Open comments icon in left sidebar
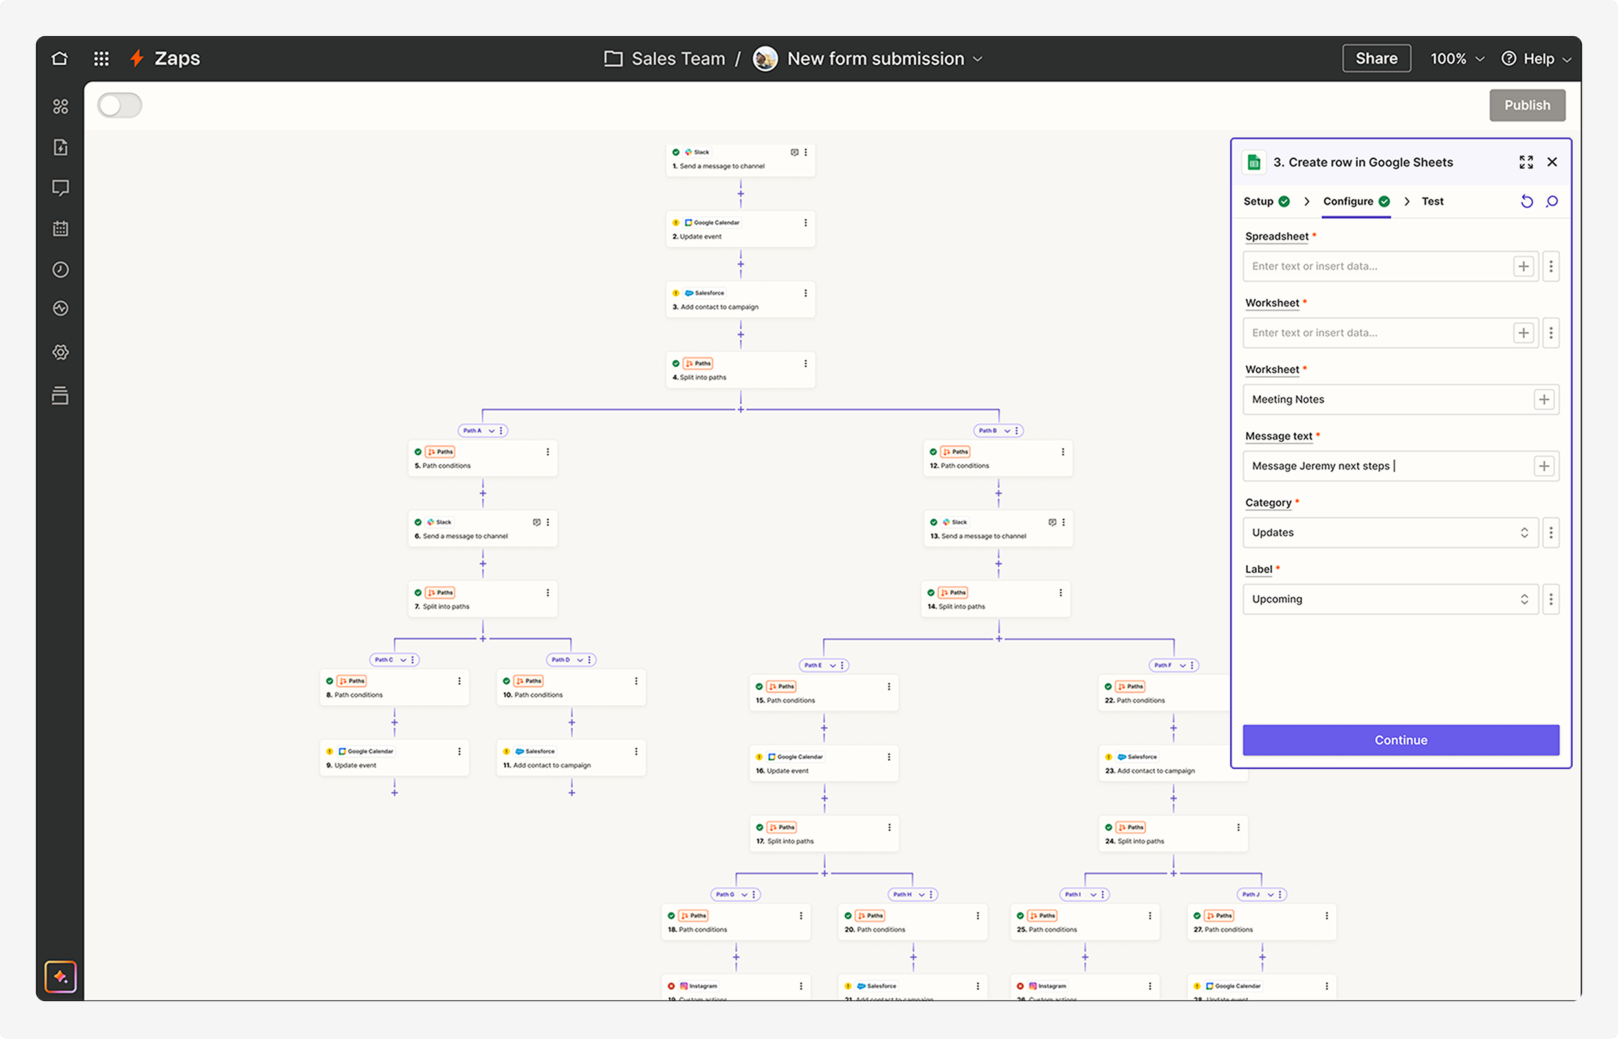This screenshot has height=1039, width=1618. click(61, 188)
